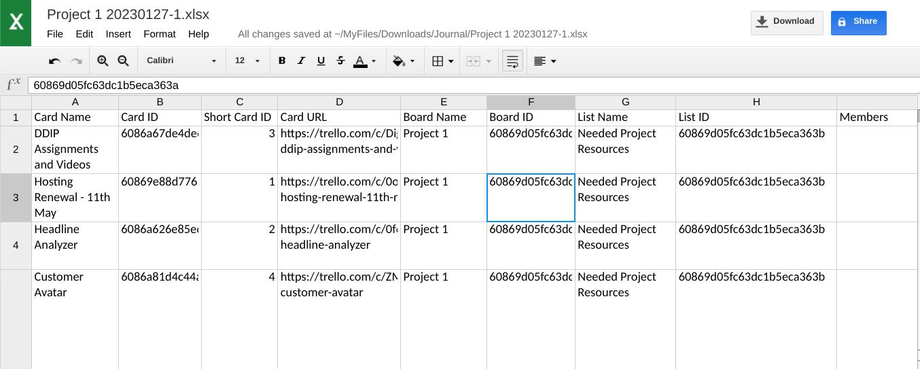Click the Card Name header cell
This screenshot has width=920, height=369.
pyautogui.click(x=75, y=117)
